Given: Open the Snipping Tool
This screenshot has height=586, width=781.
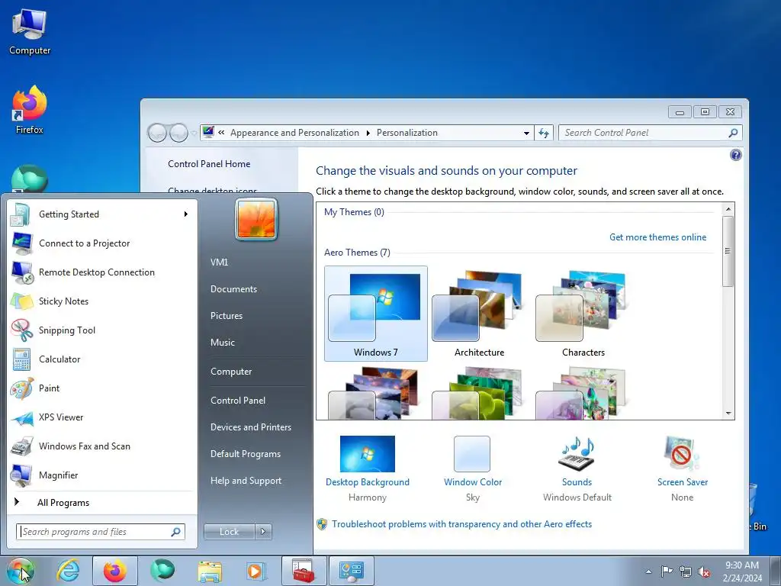Looking at the screenshot, I should click(102, 330).
